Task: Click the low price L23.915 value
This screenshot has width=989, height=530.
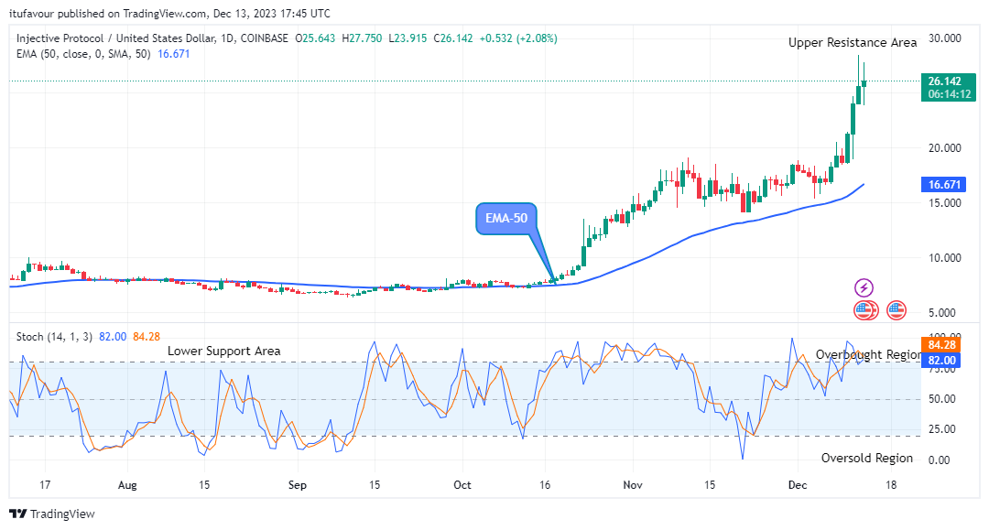Action: click(x=408, y=38)
